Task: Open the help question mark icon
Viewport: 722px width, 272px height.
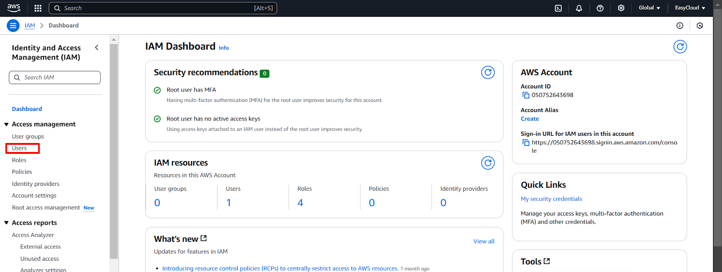Action: click(600, 8)
